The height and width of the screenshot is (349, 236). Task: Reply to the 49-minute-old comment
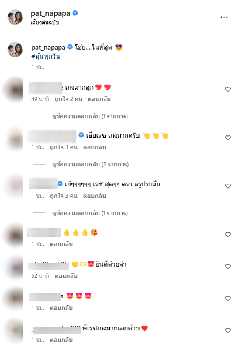(x=99, y=99)
